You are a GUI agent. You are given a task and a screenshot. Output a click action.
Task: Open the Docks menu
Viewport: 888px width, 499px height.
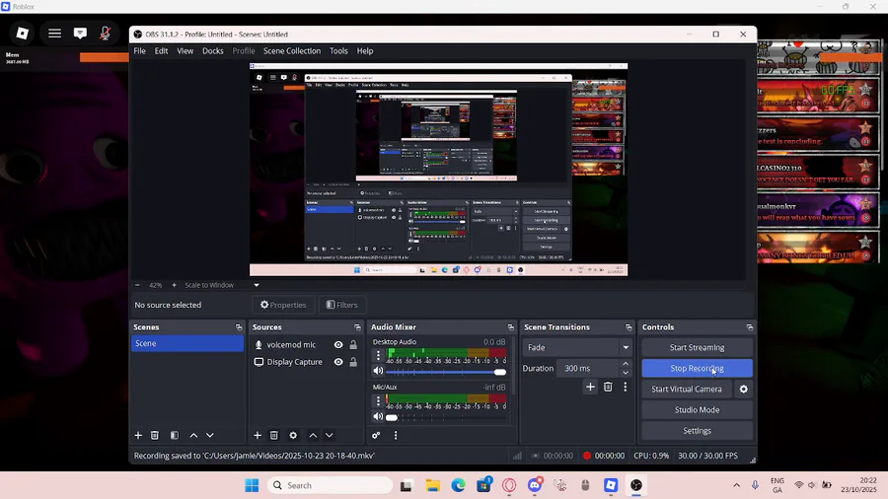pos(213,51)
